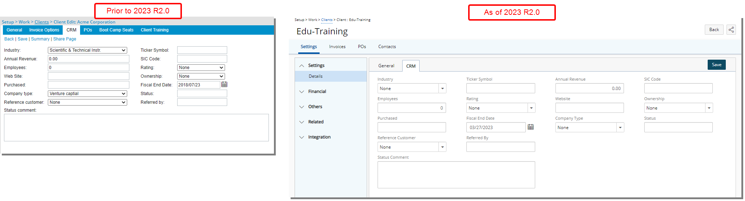The height and width of the screenshot is (201, 745).
Task: Open calendar picker beside 03/27/2023 date
Action: [530, 127]
